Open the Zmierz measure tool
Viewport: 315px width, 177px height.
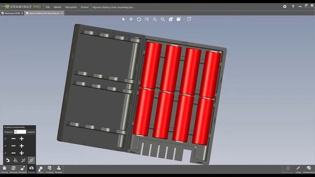point(40,169)
